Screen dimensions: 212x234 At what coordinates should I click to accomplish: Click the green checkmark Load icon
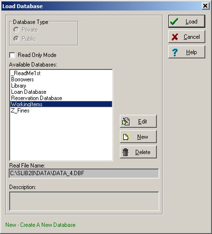pos(174,22)
